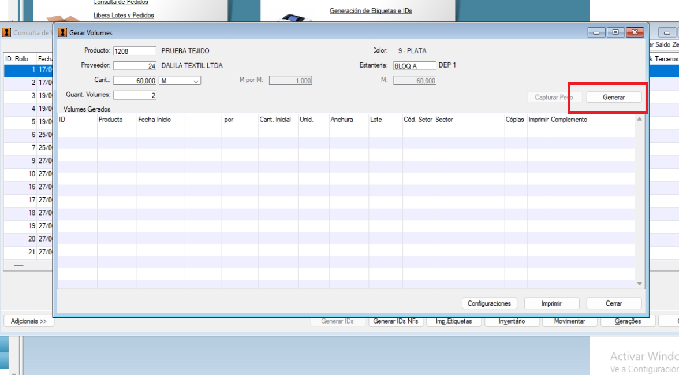This screenshot has height=375, width=679.
Task: Click Generar IDs NFs in background window
Action: pos(396,321)
